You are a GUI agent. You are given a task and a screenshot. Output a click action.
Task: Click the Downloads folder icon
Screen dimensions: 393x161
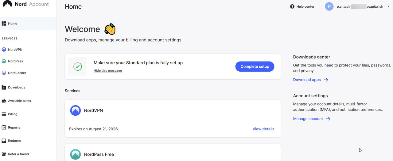[4, 88]
